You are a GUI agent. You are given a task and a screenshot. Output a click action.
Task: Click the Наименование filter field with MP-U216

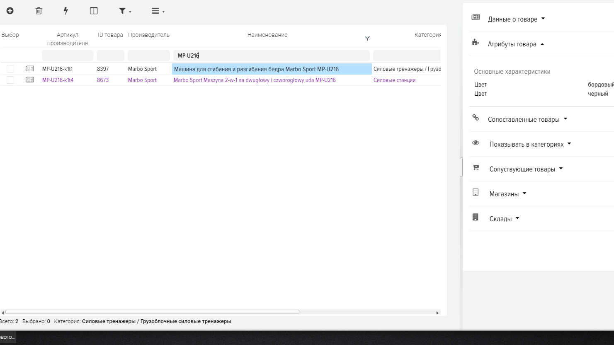[272, 55]
